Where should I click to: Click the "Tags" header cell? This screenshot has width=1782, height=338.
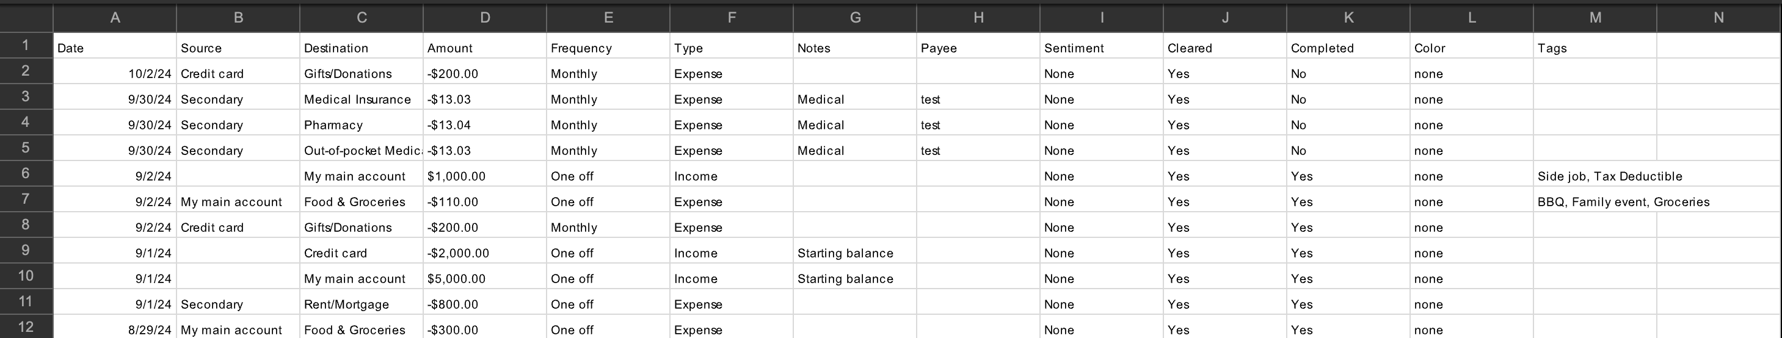[x=1595, y=48]
